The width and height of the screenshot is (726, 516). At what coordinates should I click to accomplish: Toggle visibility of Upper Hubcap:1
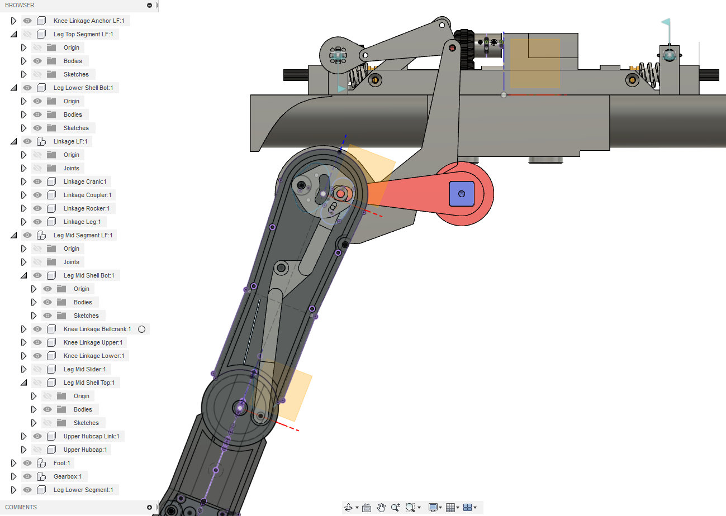(37, 450)
